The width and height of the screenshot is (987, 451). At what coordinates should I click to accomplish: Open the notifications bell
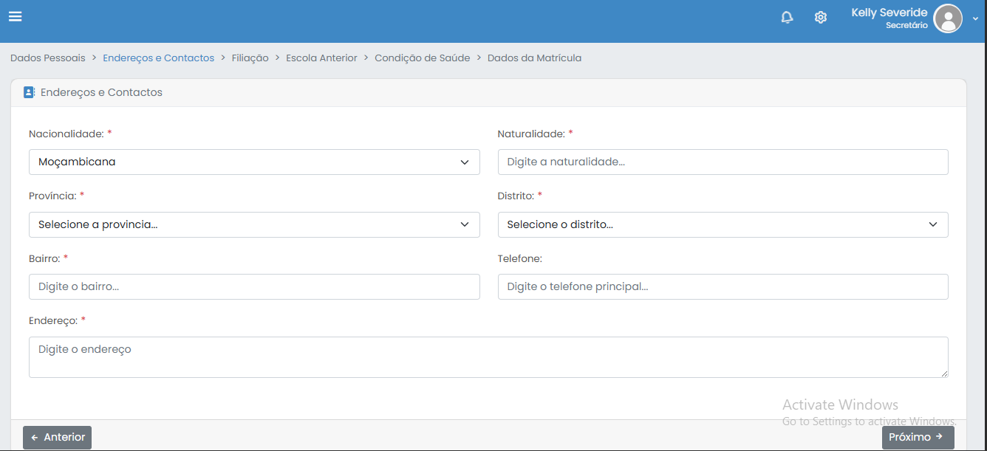click(x=787, y=17)
